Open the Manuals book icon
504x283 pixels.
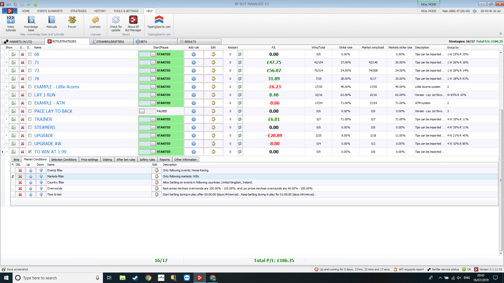[x=52, y=22]
